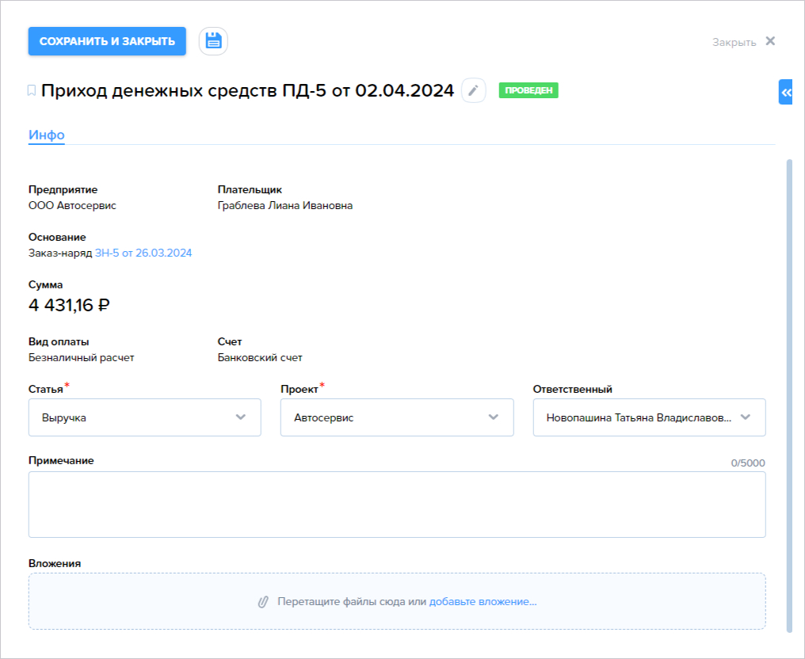Click the attachments drop zone area
Screen dimensions: 805x659
tap(397, 601)
